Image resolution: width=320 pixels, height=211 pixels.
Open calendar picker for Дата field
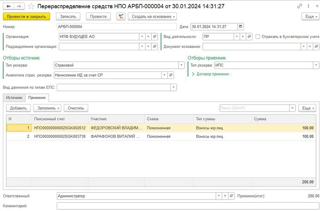pyautogui.click(x=240, y=27)
